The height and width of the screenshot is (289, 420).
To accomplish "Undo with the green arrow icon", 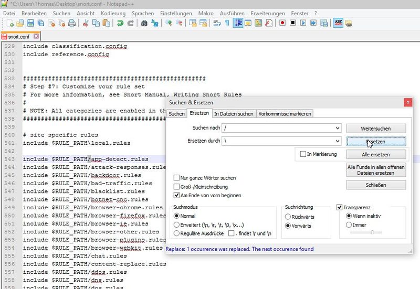I will click(120, 23).
